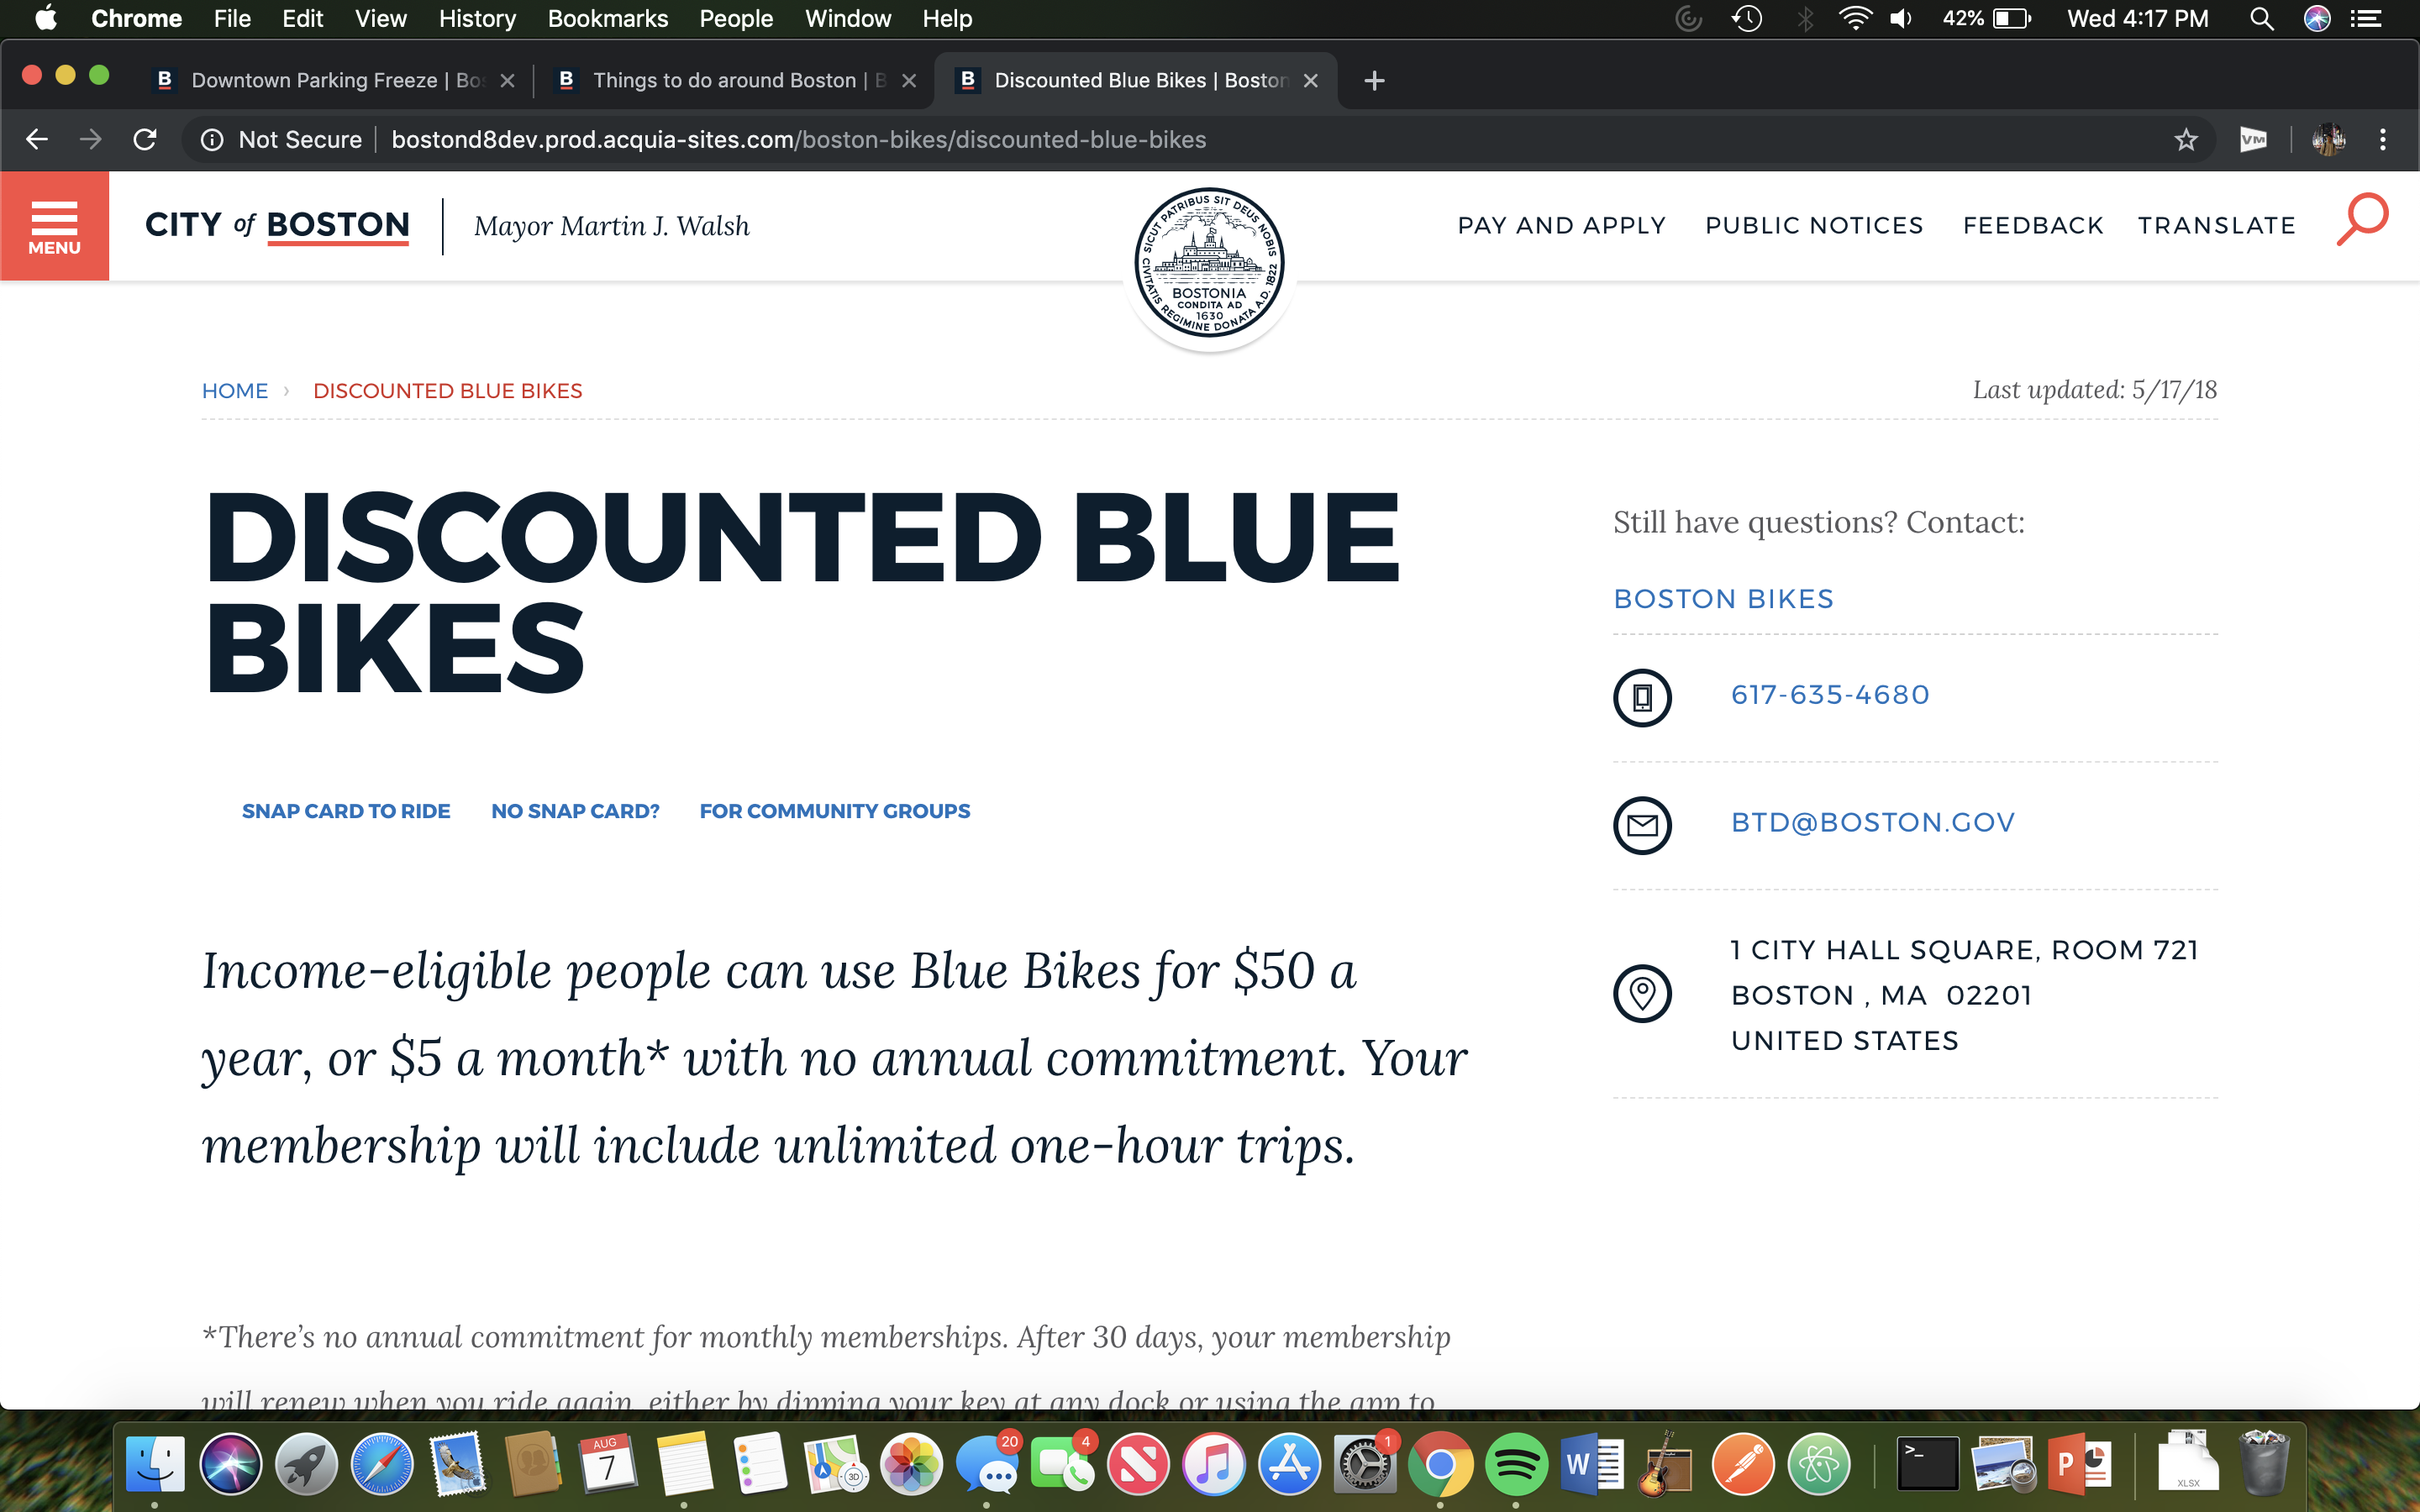Click the red search magnifier icon
Viewport: 2420px width, 1512px height.
(x=2362, y=219)
